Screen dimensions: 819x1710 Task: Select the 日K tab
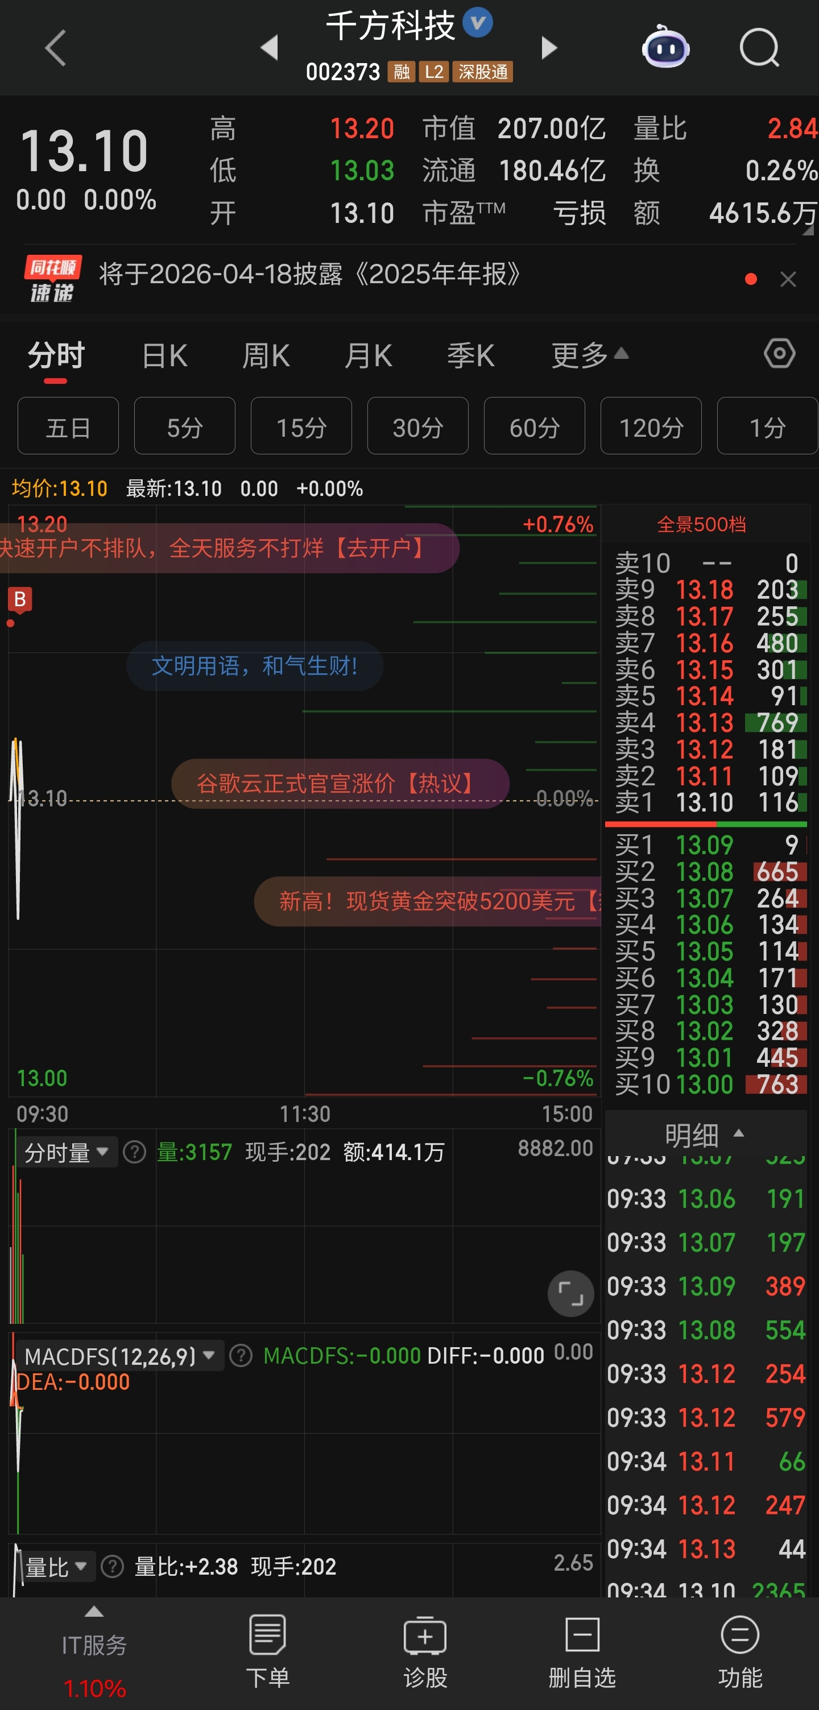click(x=164, y=356)
